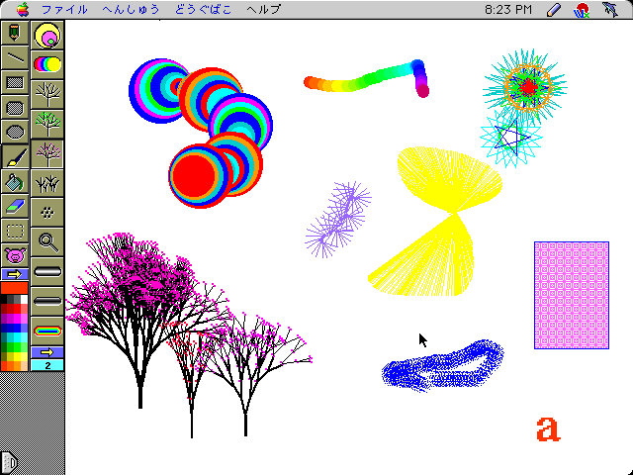This screenshot has width=633, height=475.
Task: Expand more tools with the yellow arrow under the pig
Action: 15,274
